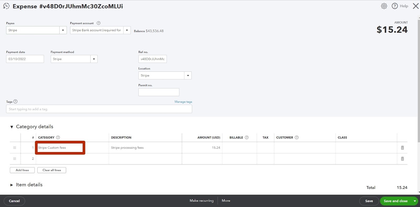This screenshot has height=207, width=420.
Task: Click Make recurring in the footer
Action: (x=202, y=201)
